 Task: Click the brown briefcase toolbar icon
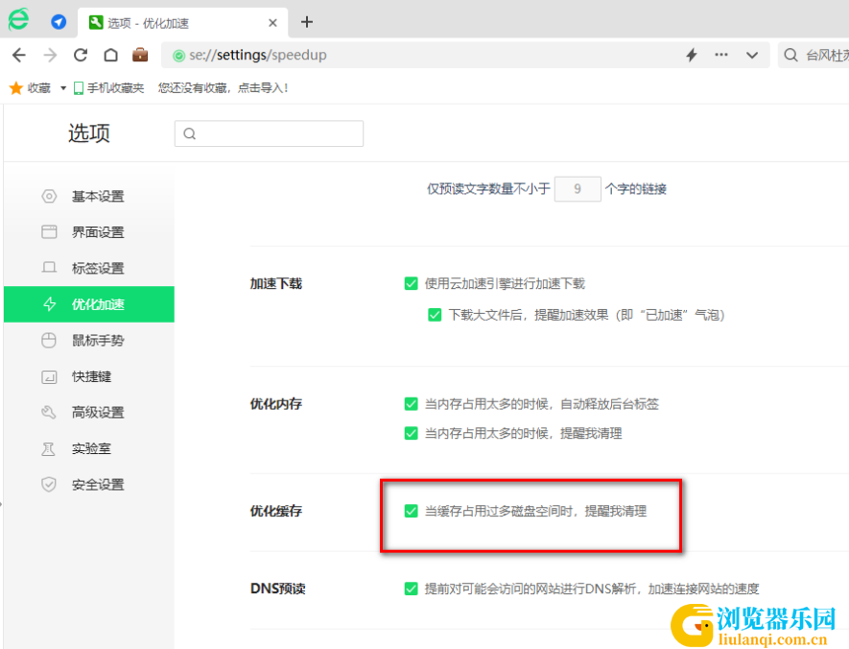[x=140, y=55]
